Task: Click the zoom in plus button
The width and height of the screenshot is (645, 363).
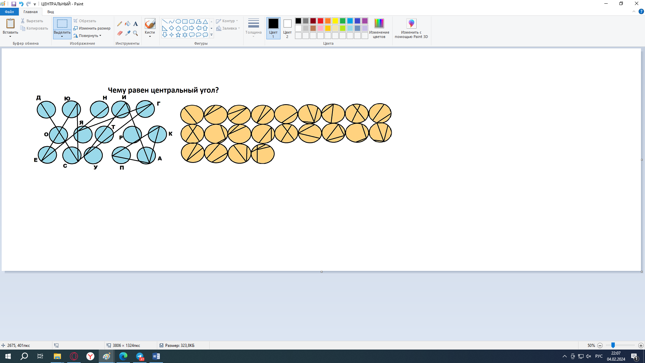Action: [x=641, y=346]
